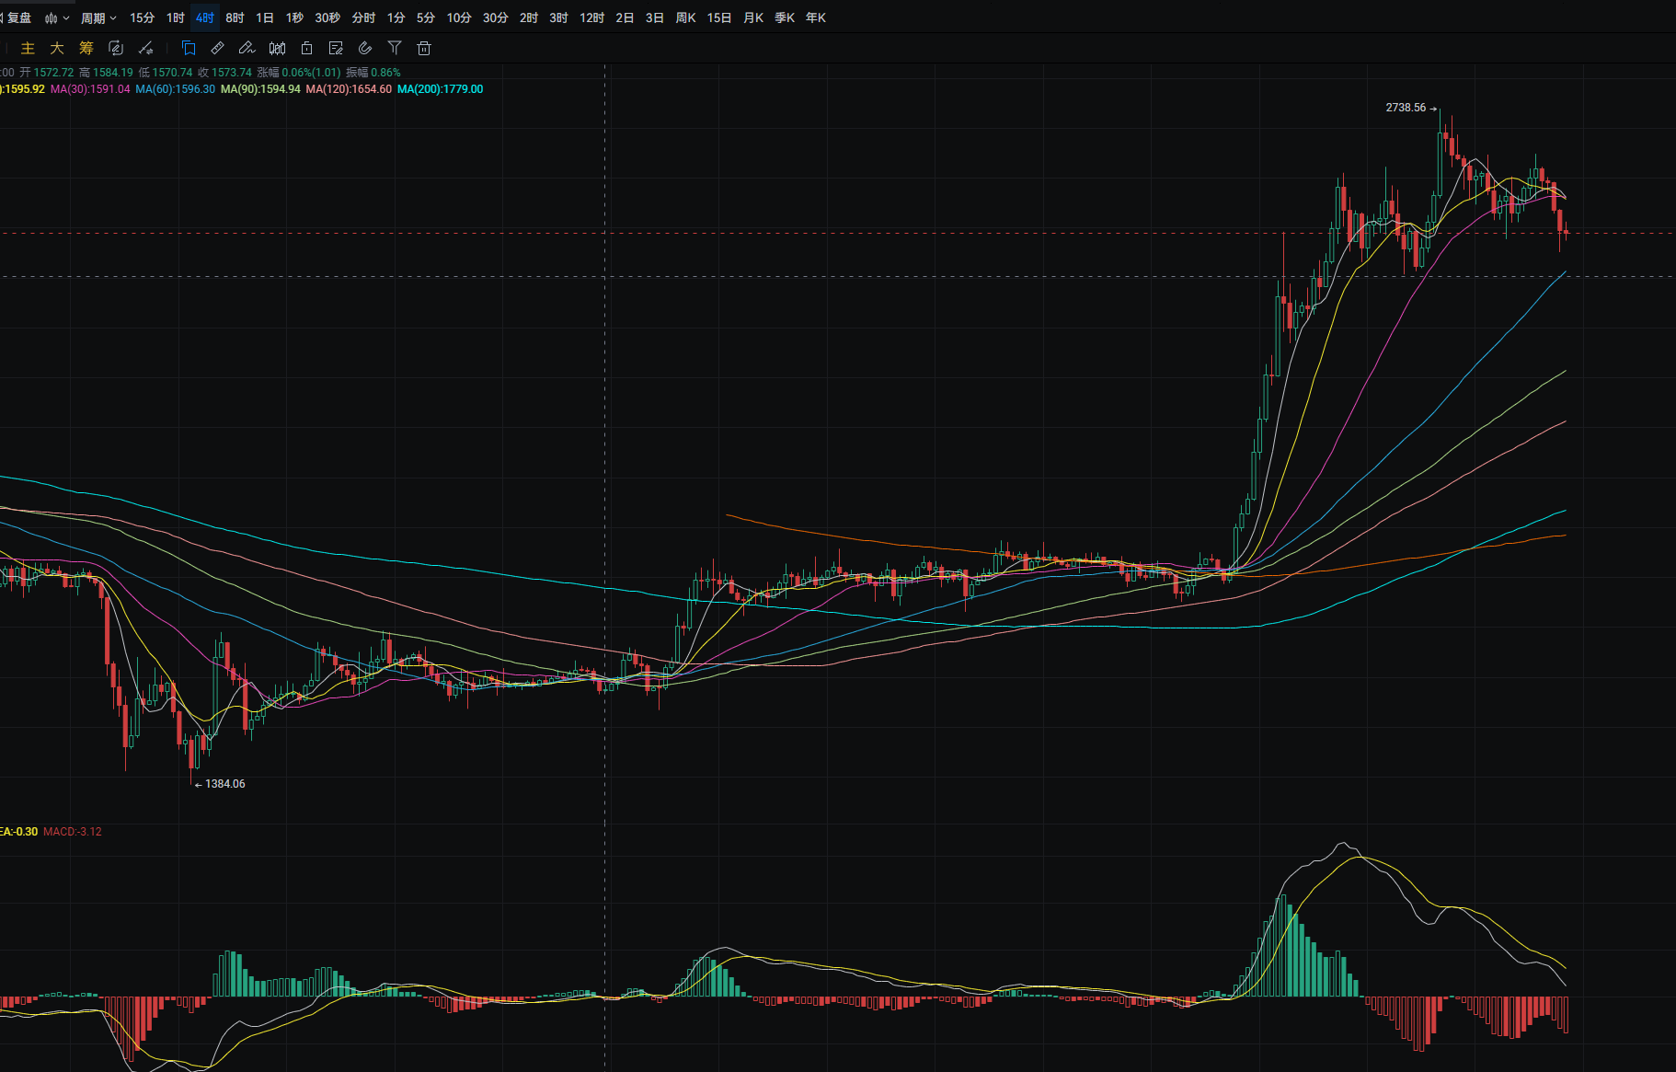Click the pencil drawing tool icon
Screen dimensions: 1676x1072
click(247, 48)
